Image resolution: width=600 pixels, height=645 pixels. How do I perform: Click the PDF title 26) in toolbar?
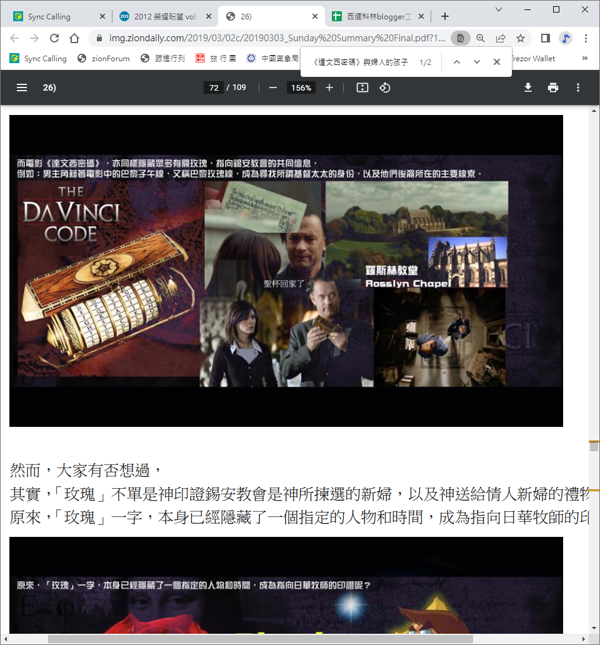[x=49, y=87]
